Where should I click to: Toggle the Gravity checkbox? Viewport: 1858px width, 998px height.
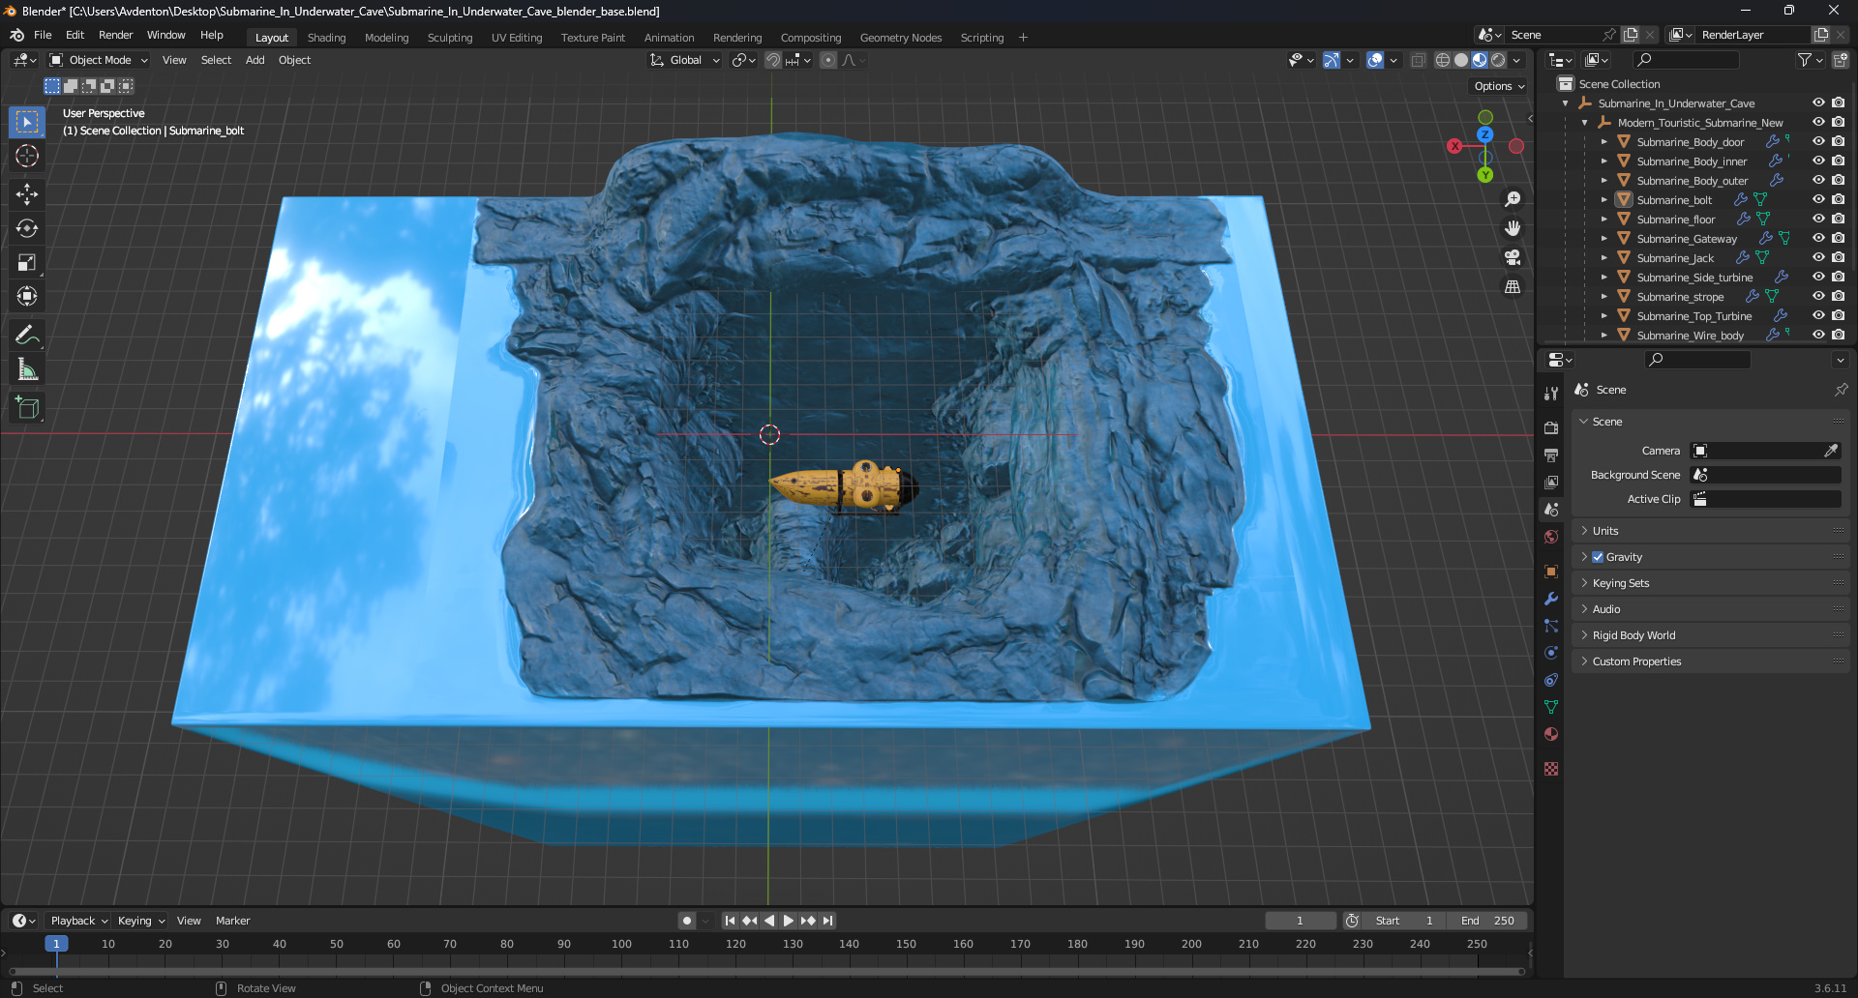(x=1598, y=557)
